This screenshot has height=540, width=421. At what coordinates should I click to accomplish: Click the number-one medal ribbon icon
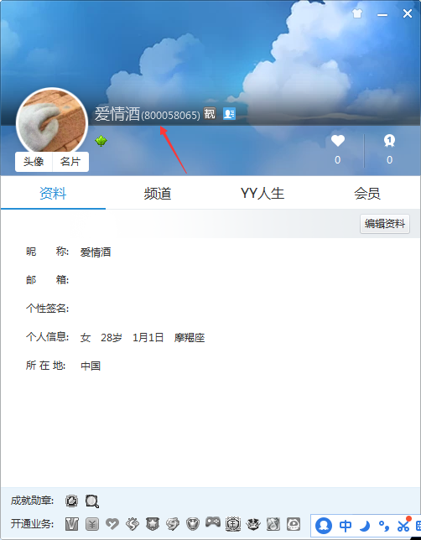pyautogui.click(x=389, y=141)
